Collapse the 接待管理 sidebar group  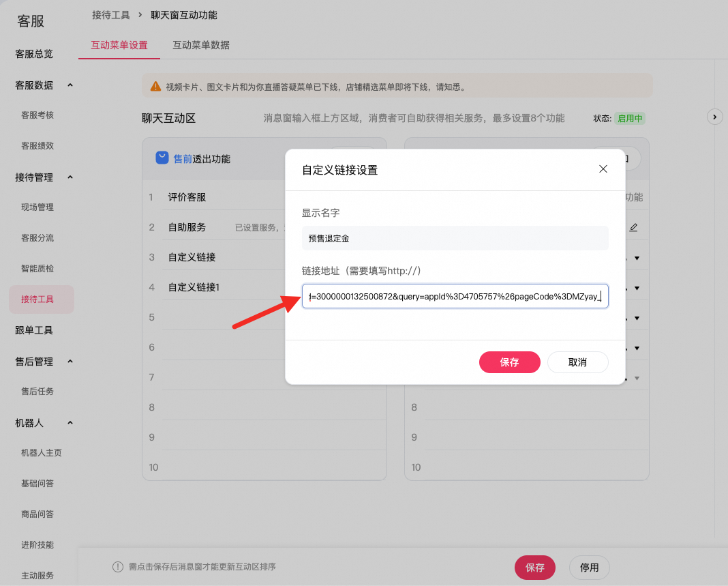pyautogui.click(x=70, y=177)
